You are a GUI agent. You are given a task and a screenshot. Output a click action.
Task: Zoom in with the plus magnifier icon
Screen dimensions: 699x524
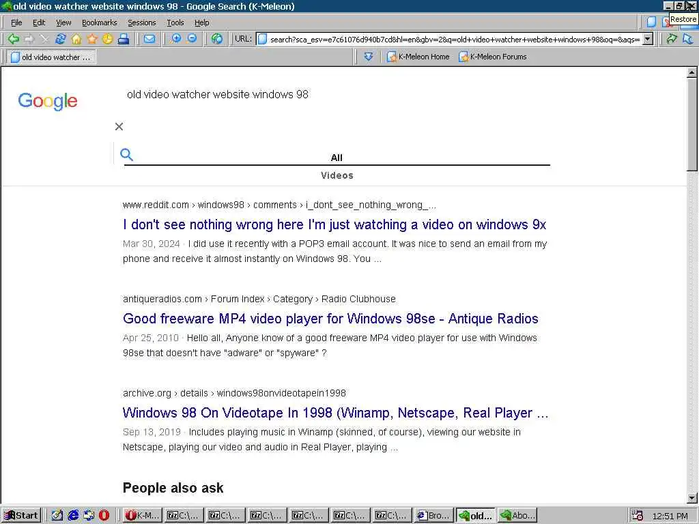(x=176, y=39)
